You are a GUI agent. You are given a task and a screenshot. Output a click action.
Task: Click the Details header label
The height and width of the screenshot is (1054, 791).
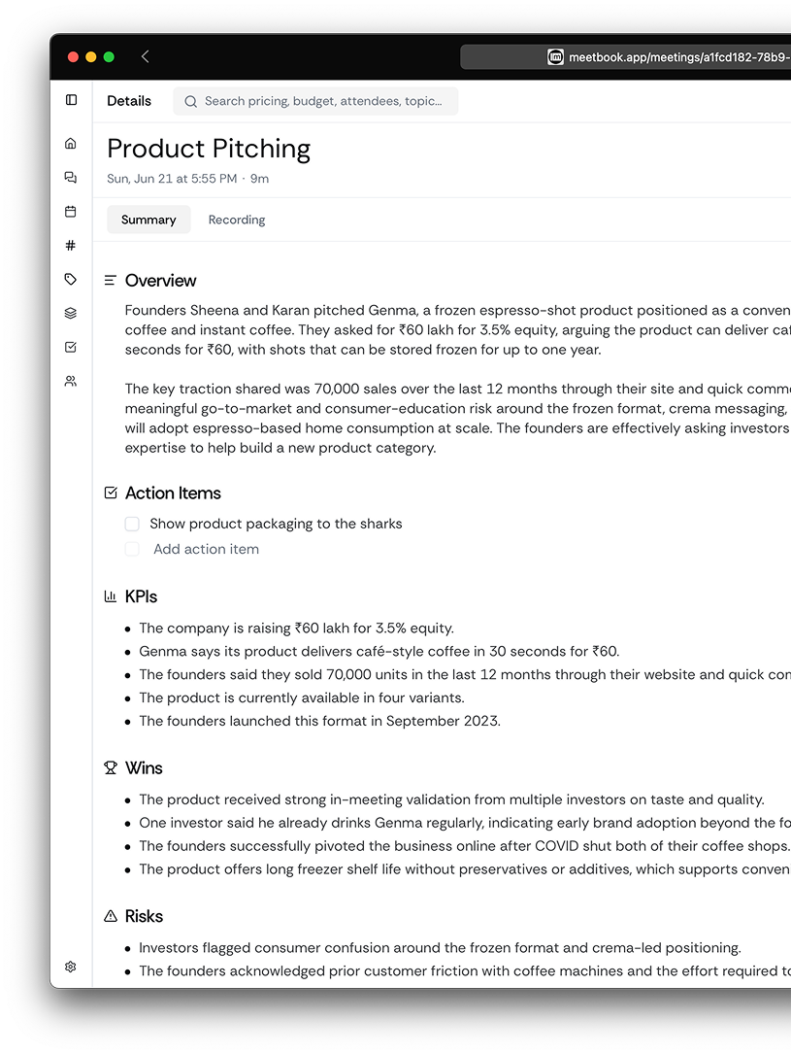point(129,101)
